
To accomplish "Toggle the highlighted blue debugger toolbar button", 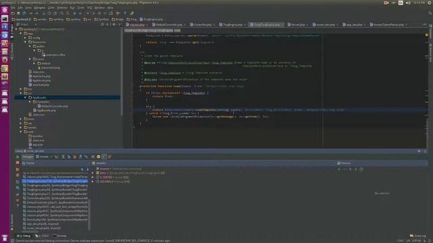I will coord(104,157).
